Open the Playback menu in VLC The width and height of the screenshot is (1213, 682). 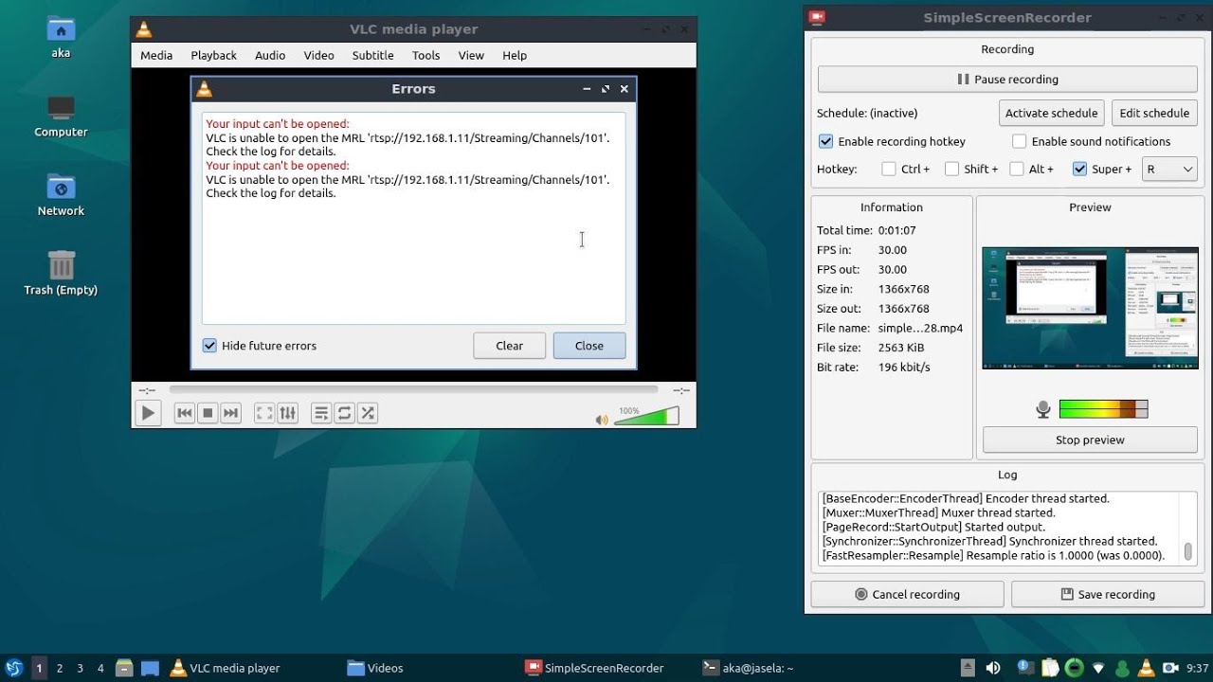[x=213, y=55]
